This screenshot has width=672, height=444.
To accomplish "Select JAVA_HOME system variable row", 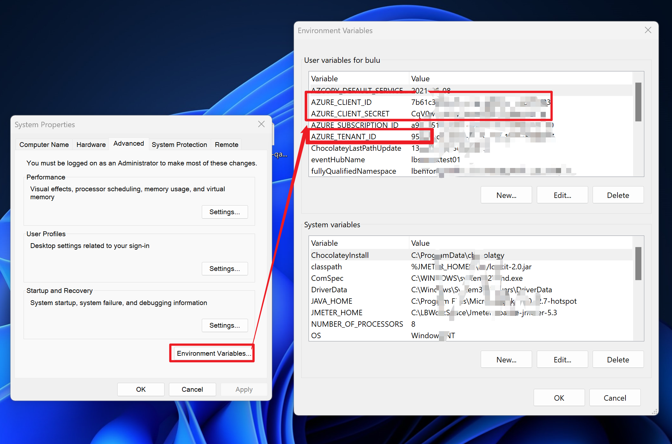I will pos(332,301).
